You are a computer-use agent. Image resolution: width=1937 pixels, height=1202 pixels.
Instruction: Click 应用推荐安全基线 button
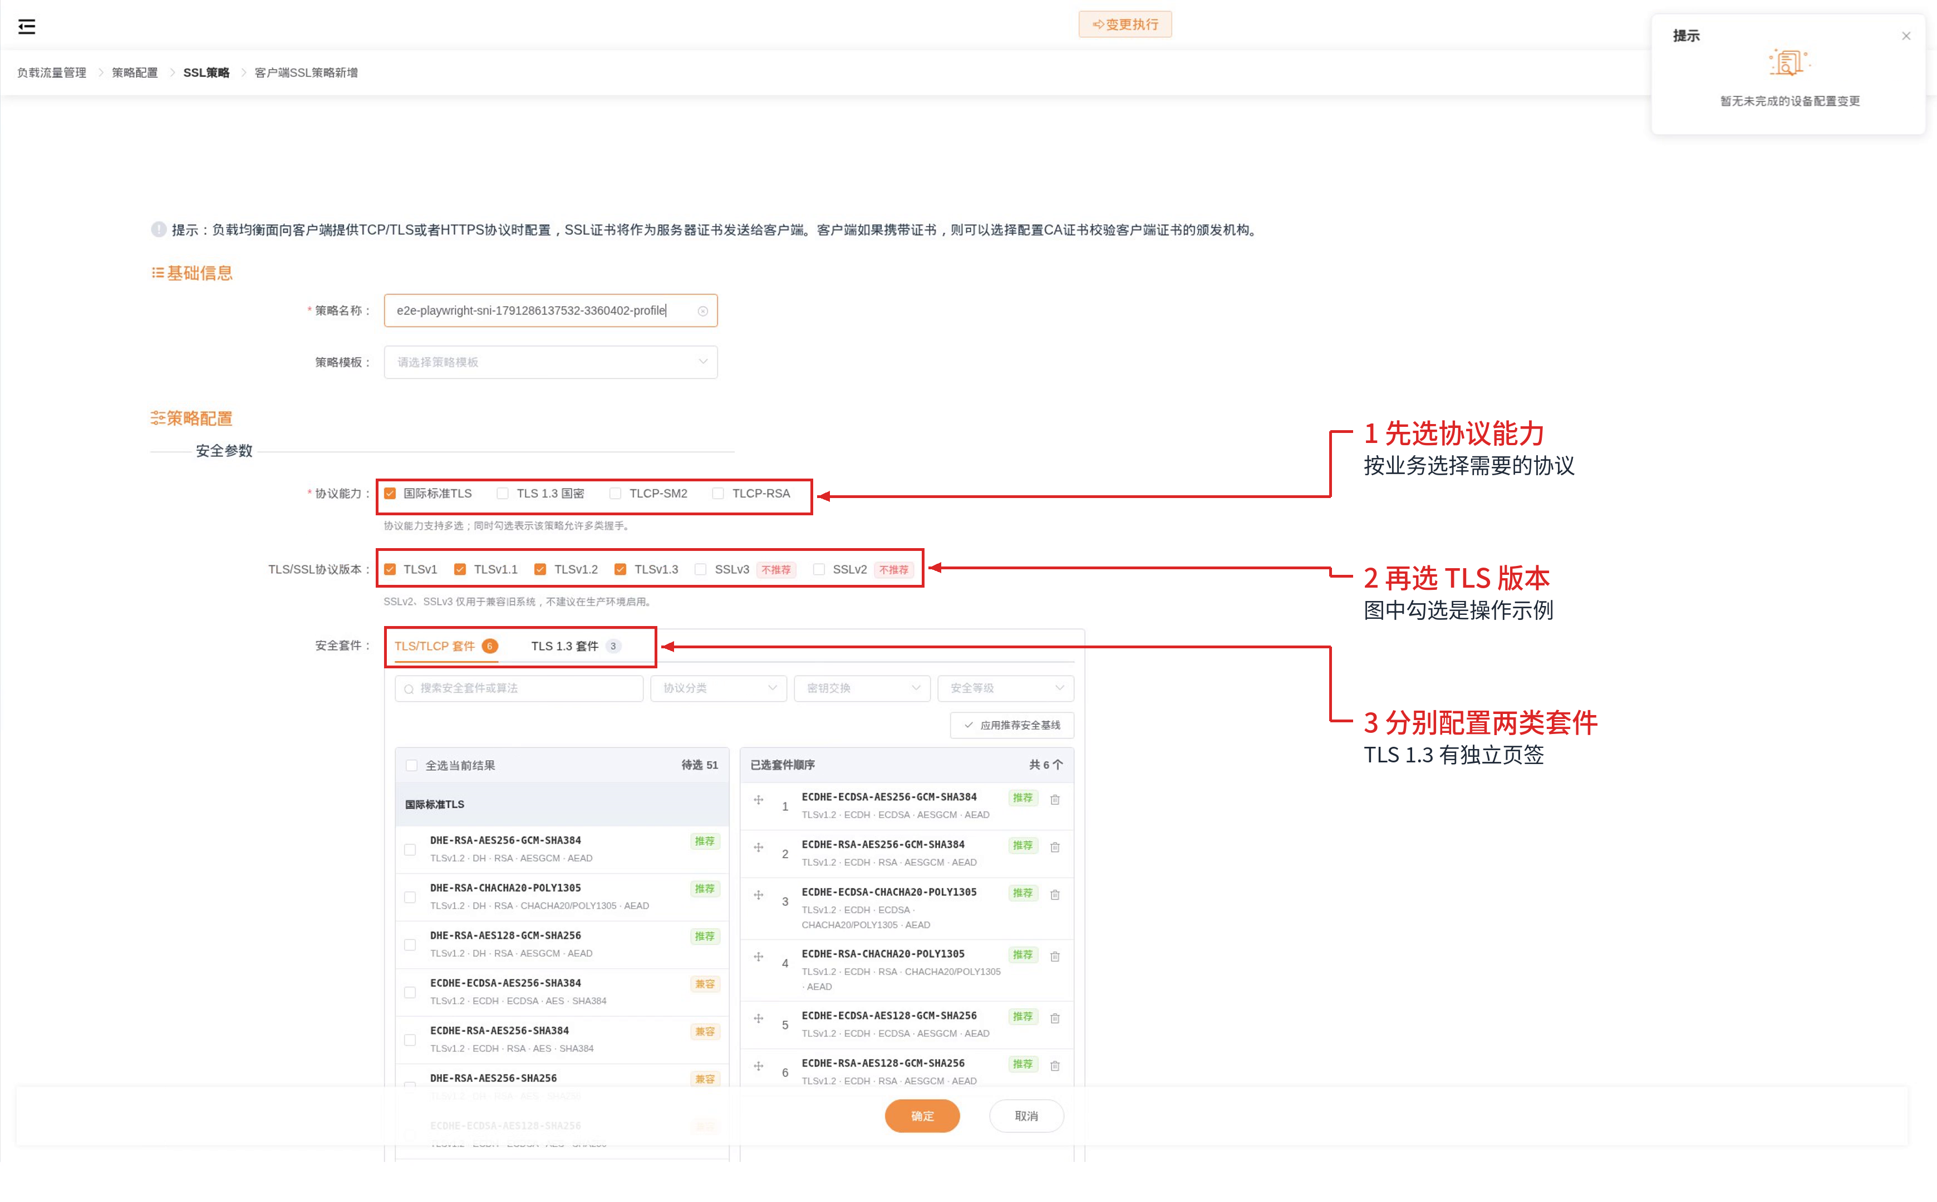click(x=1011, y=725)
